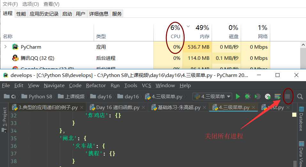Click the green Run button in PyCharm toolbar

tap(238, 96)
